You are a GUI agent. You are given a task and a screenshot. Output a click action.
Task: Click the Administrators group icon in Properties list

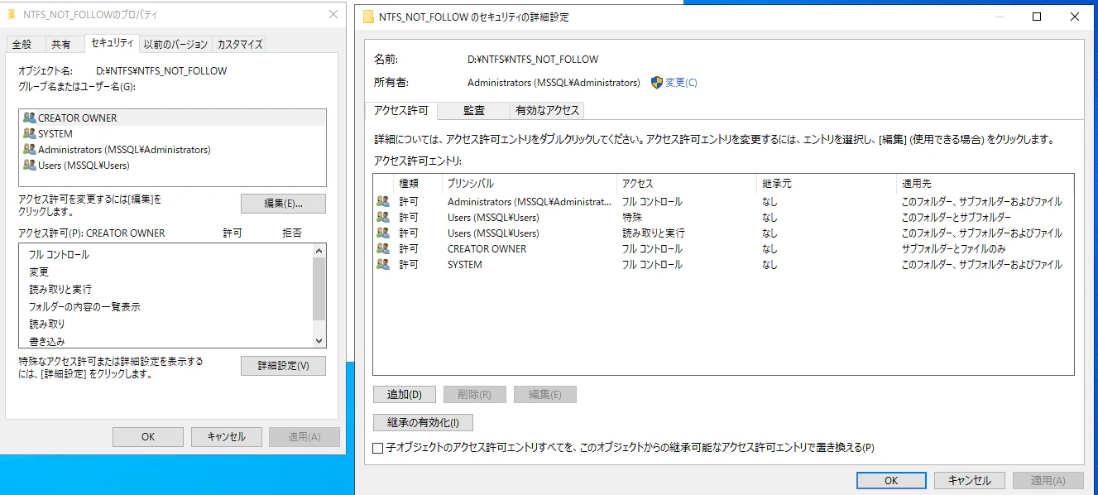click(30, 150)
